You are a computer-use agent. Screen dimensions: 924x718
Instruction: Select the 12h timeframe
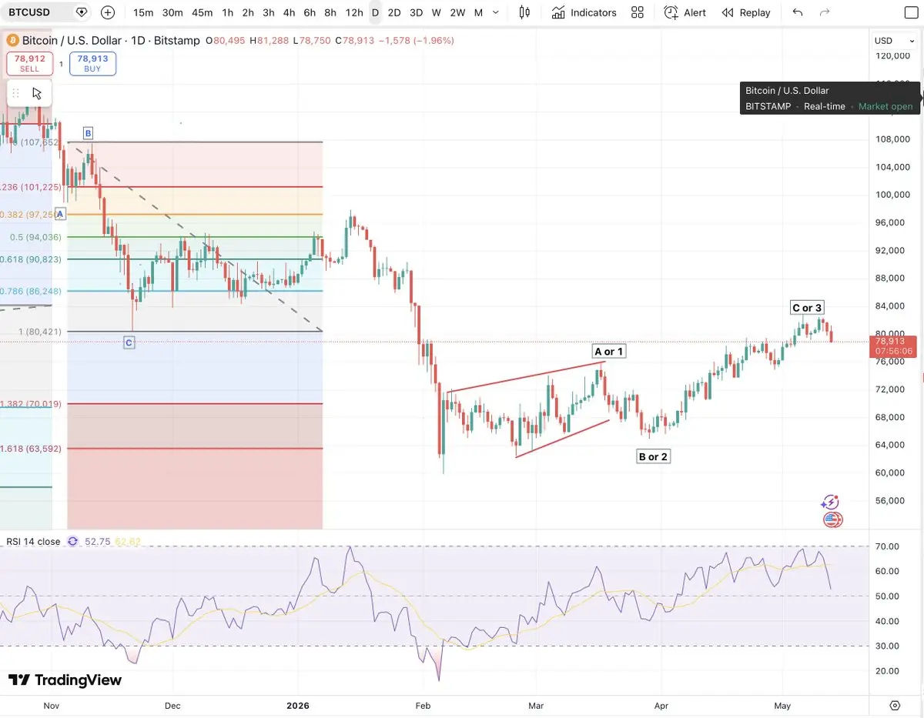coord(354,12)
